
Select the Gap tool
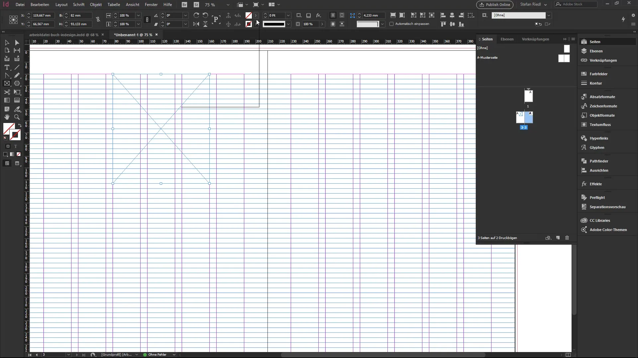(17, 50)
